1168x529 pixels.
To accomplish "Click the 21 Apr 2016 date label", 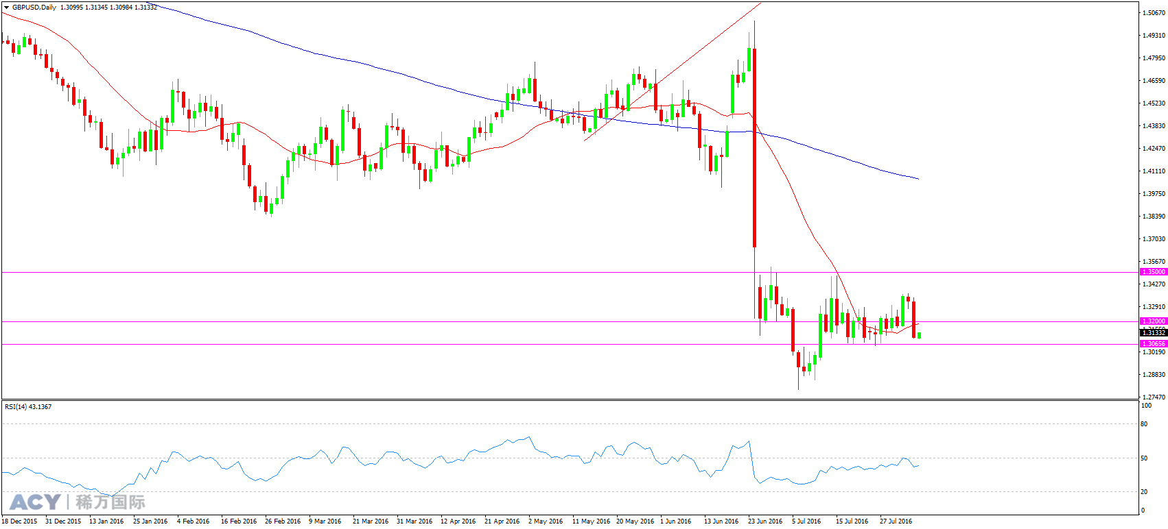I will click(x=502, y=521).
